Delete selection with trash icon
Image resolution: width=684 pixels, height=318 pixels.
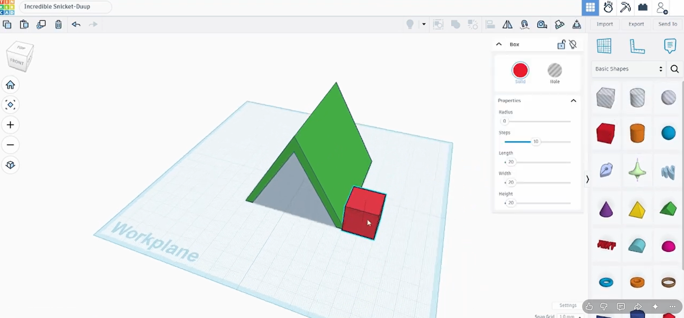click(58, 24)
